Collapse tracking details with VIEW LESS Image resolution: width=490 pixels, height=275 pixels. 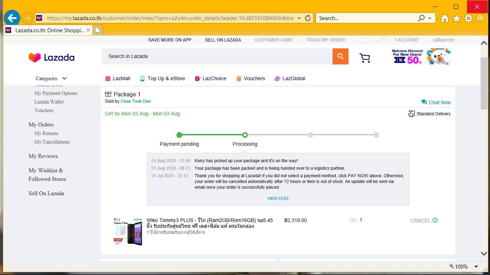click(278, 198)
